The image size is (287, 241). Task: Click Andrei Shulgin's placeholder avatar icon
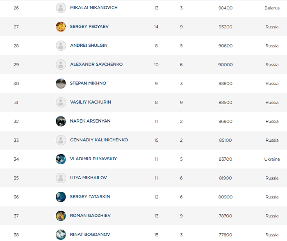(61, 45)
